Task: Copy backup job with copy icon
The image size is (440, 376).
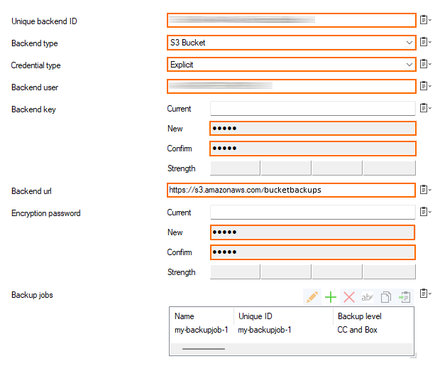Action: 386,297
